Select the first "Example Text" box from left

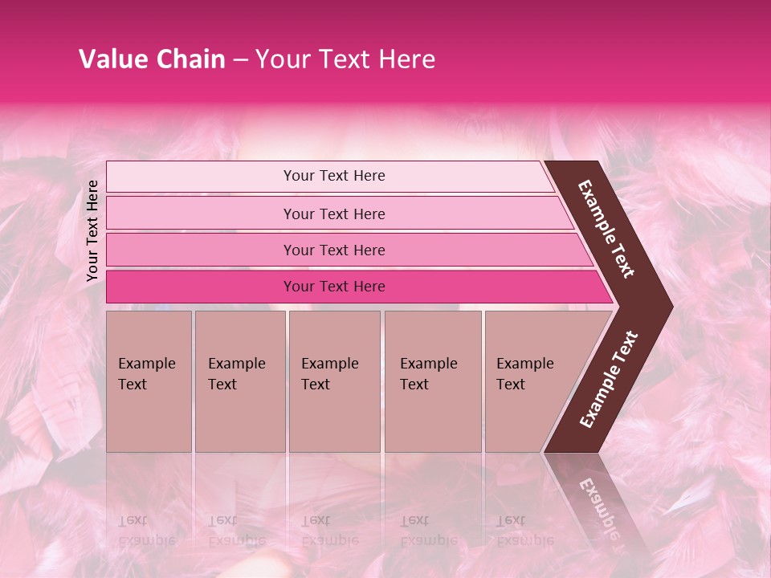coord(149,381)
